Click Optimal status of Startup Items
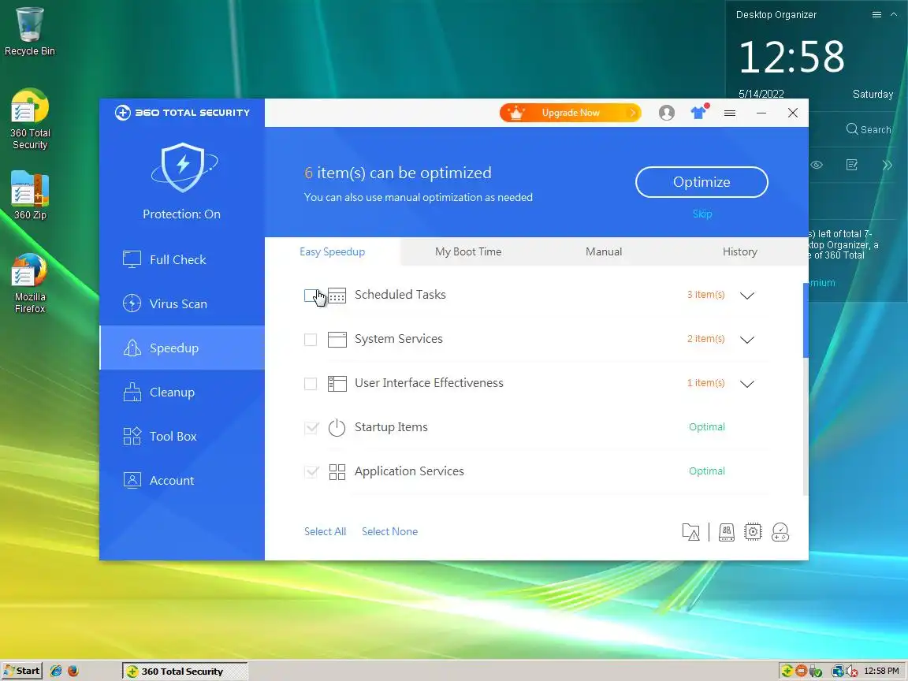Image resolution: width=908 pixels, height=681 pixels. coord(706,426)
